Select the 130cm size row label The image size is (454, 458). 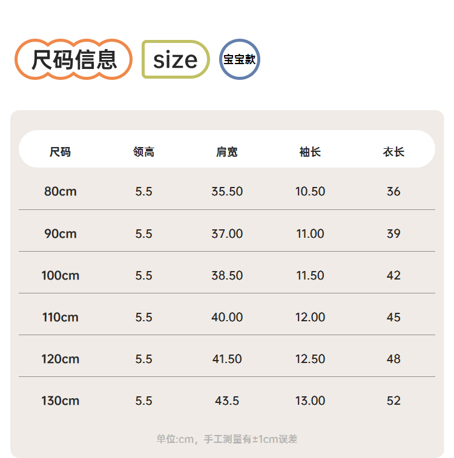tap(61, 401)
